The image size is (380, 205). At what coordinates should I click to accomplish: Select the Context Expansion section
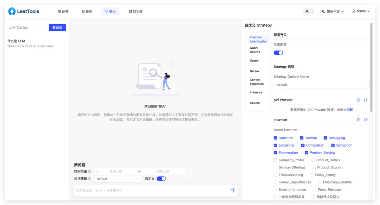[257, 82]
